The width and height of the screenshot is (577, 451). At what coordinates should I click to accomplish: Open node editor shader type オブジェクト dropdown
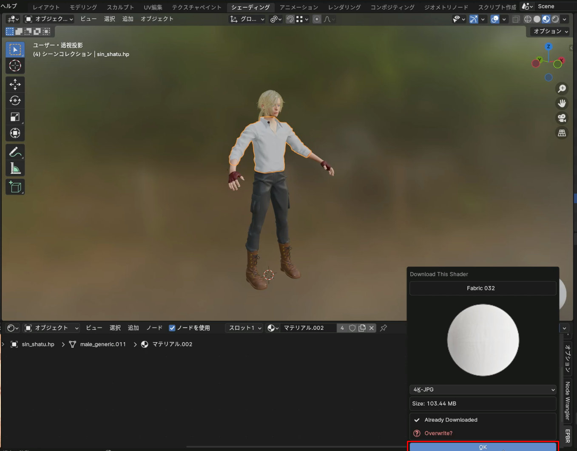coord(51,328)
